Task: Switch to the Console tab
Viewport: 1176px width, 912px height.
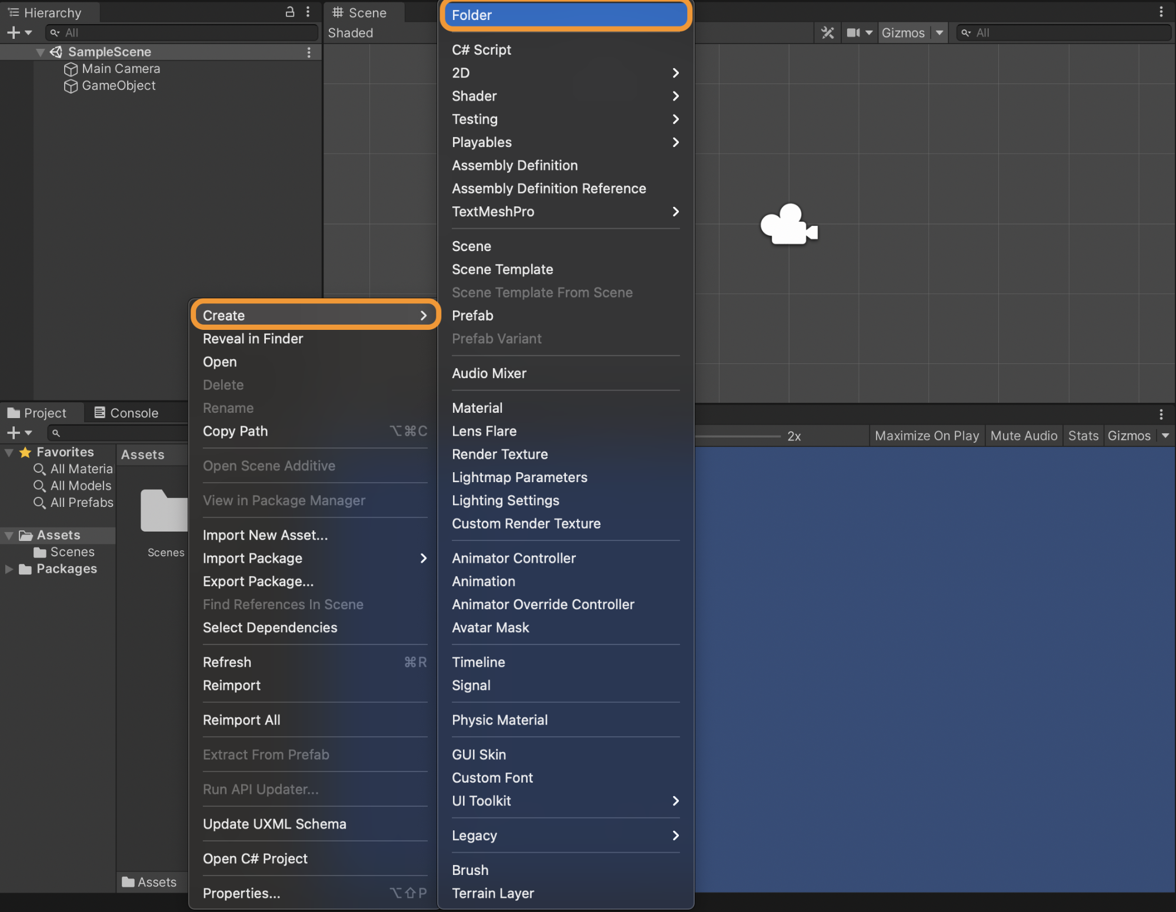Action: [126, 413]
